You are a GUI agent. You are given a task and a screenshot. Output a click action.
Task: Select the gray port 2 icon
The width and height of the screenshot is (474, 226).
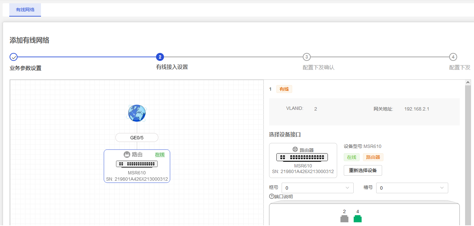(x=344, y=219)
